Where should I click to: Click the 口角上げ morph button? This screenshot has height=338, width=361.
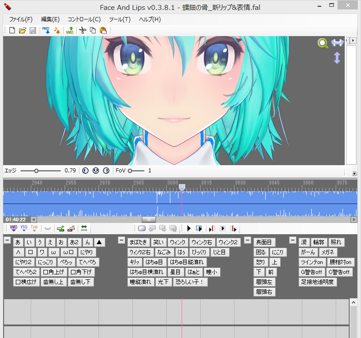(54, 272)
